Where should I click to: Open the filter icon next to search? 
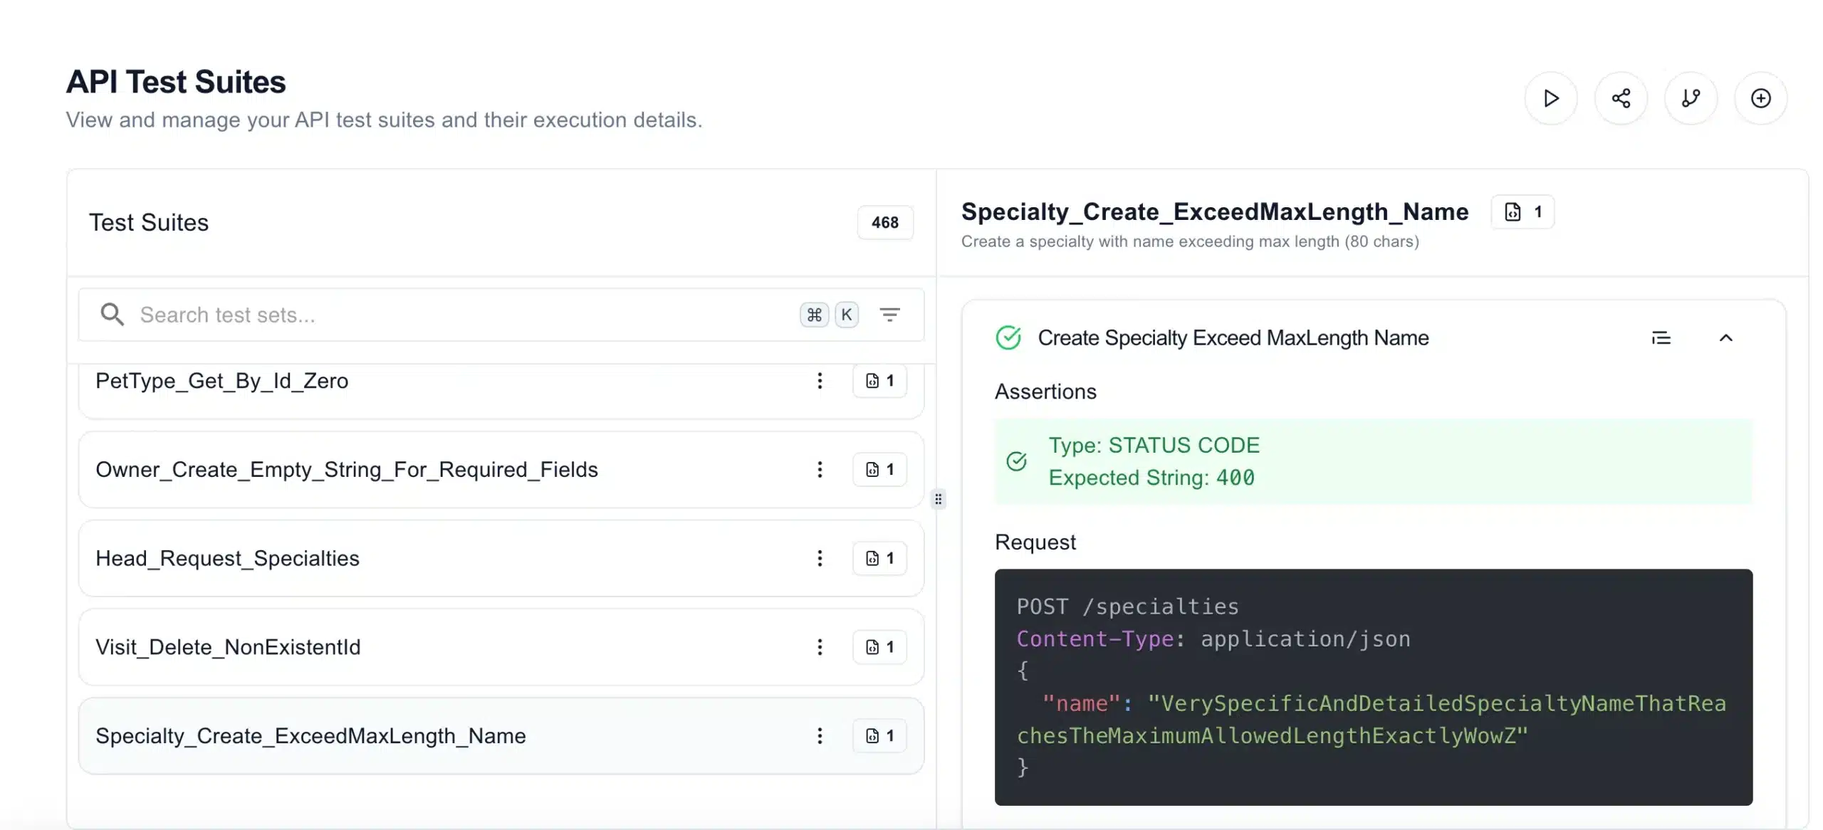[x=889, y=314]
